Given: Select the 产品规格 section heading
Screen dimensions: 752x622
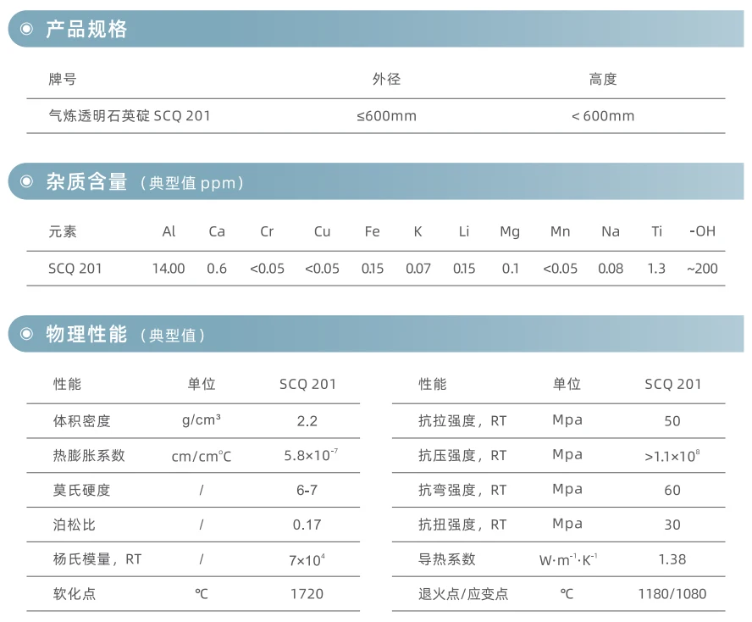Looking at the screenshot, I should click(x=87, y=29).
